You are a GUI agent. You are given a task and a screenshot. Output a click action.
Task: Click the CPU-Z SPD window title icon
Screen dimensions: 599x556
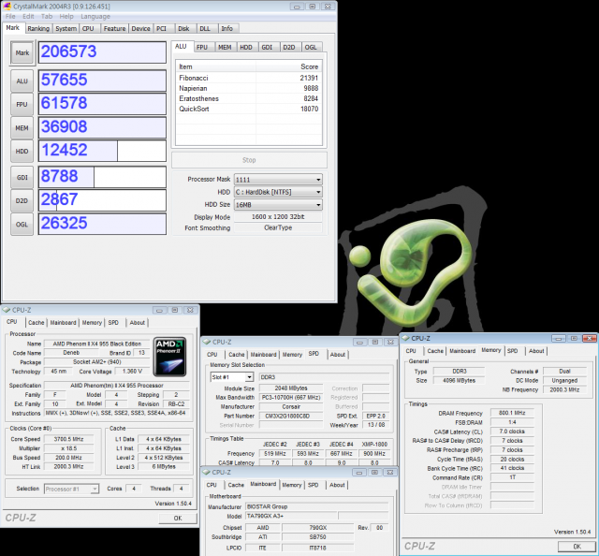tap(207, 342)
